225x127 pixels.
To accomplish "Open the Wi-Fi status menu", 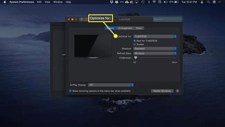I will (154, 2).
